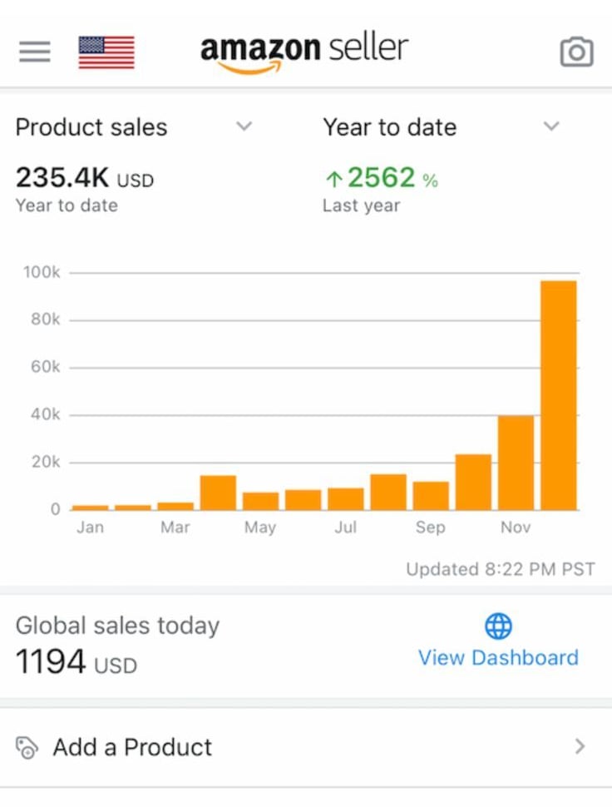Tap the Updated 8:22 PM PST timestamp
This screenshot has height=807, width=612.
501,570
